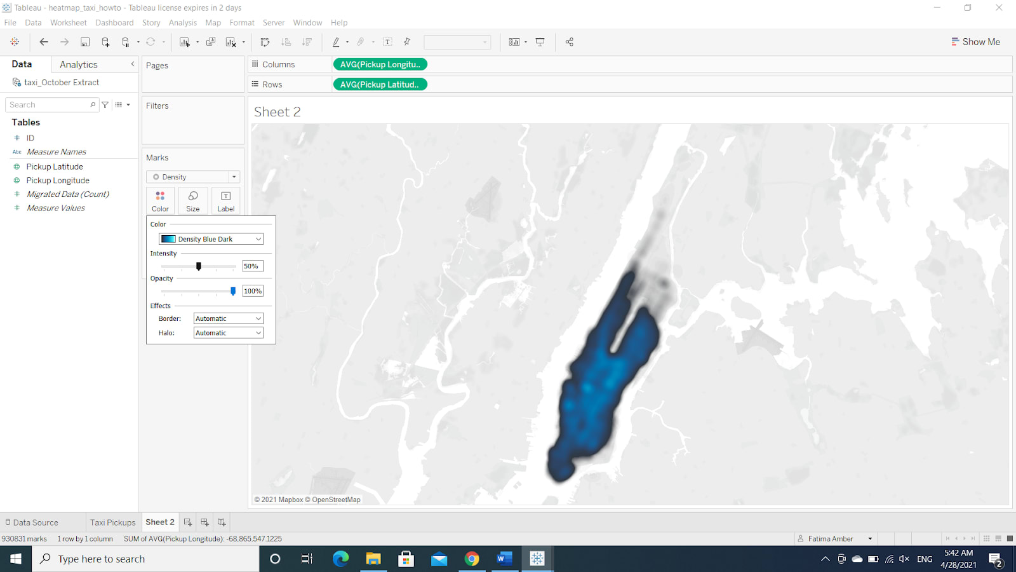Click the Size mark card
Image resolution: width=1016 pixels, height=572 pixels.
[x=192, y=201]
